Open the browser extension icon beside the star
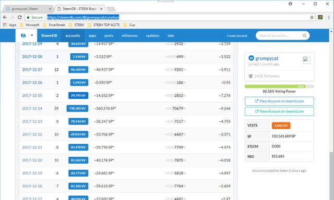 point(320,17)
